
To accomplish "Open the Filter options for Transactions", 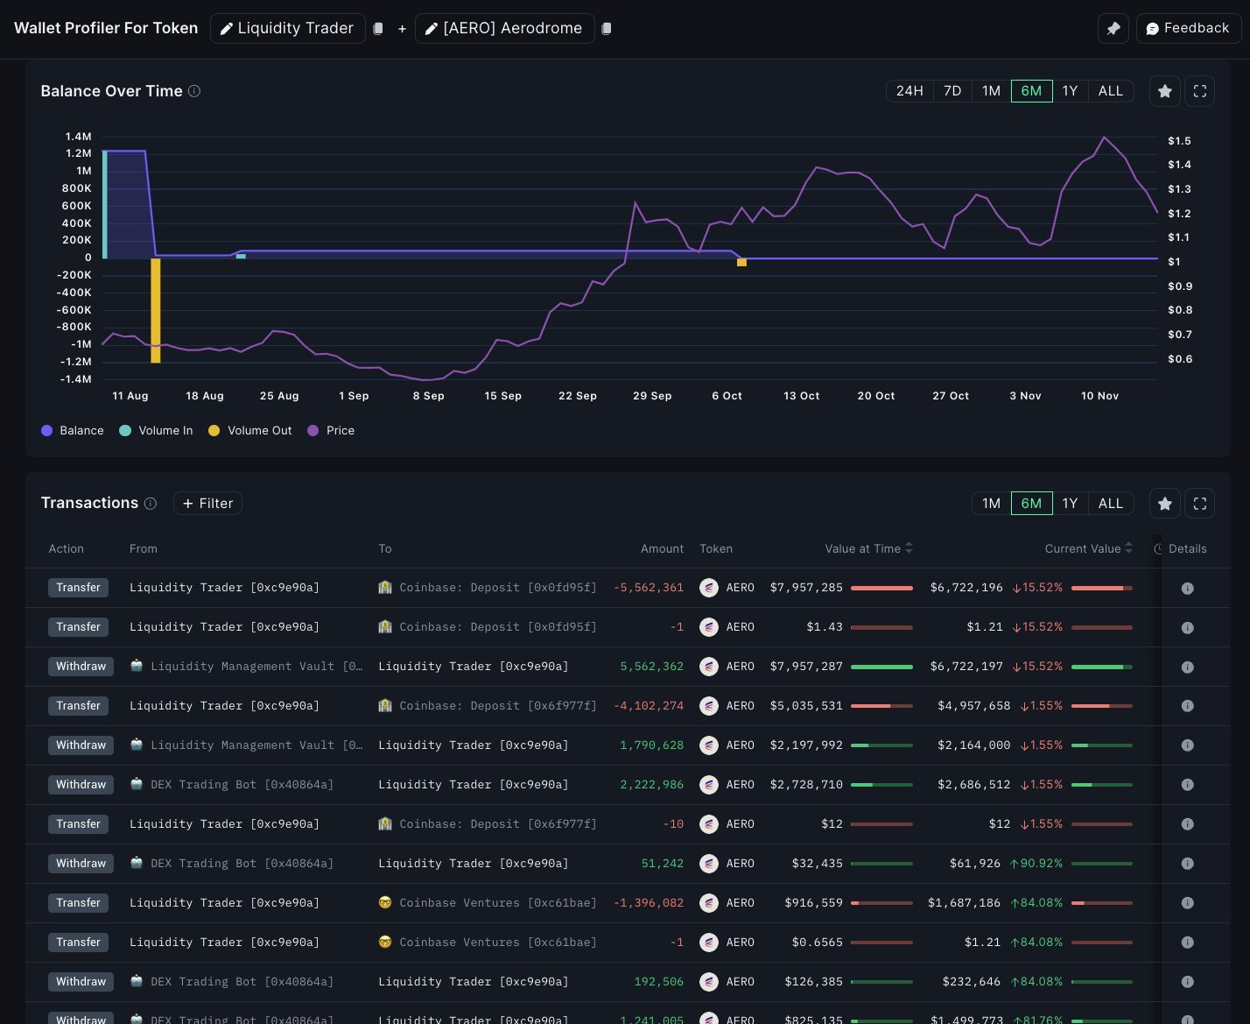I will (207, 504).
